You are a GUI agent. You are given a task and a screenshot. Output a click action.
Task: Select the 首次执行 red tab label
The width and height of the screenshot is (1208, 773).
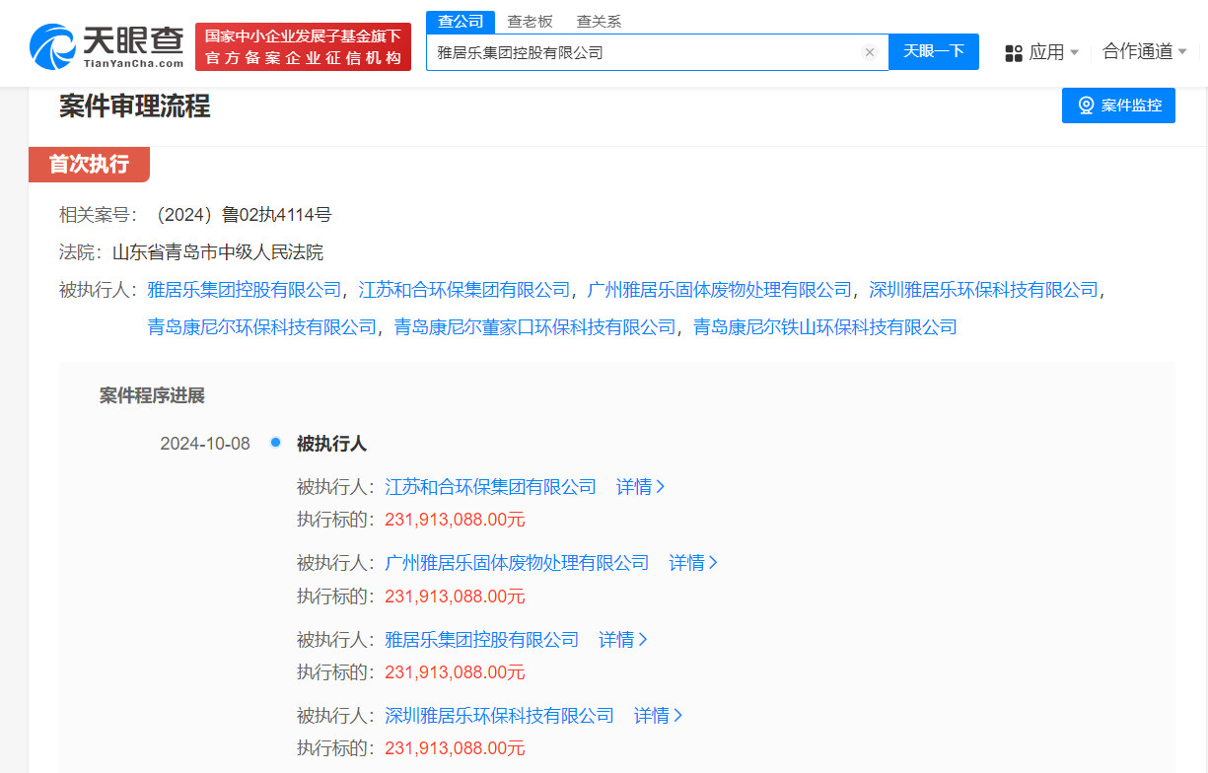click(89, 165)
